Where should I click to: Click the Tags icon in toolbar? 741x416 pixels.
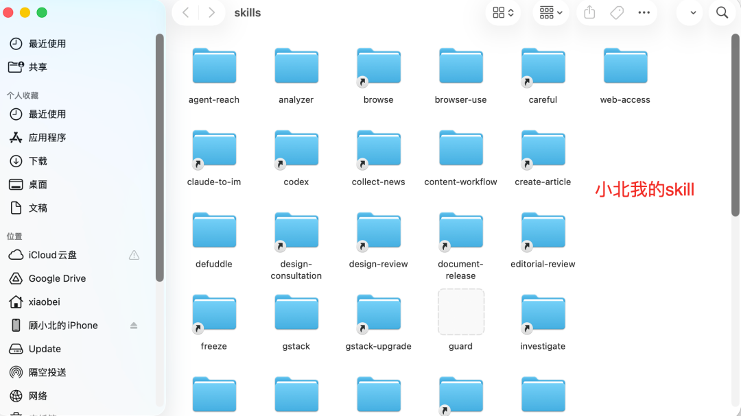pos(617,13)
